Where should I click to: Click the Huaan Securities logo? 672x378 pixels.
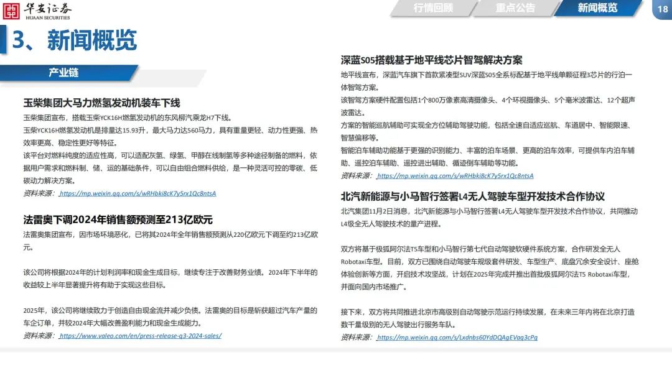pos(37,11)
